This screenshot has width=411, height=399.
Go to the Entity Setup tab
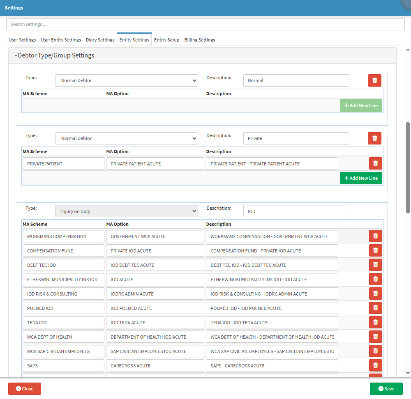click(166, 40)
